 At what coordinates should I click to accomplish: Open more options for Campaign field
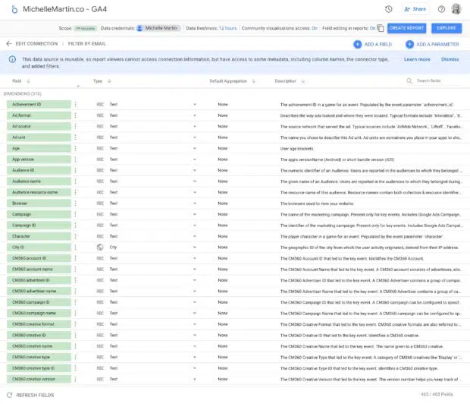click(x=75, y=214)
